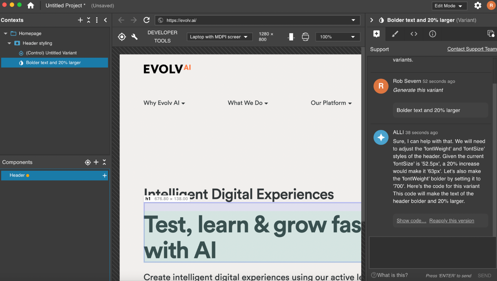The image size is (497, 281).
Task: Go to the home screen icon
Action: pyautogui.click(x=31, y=5)
